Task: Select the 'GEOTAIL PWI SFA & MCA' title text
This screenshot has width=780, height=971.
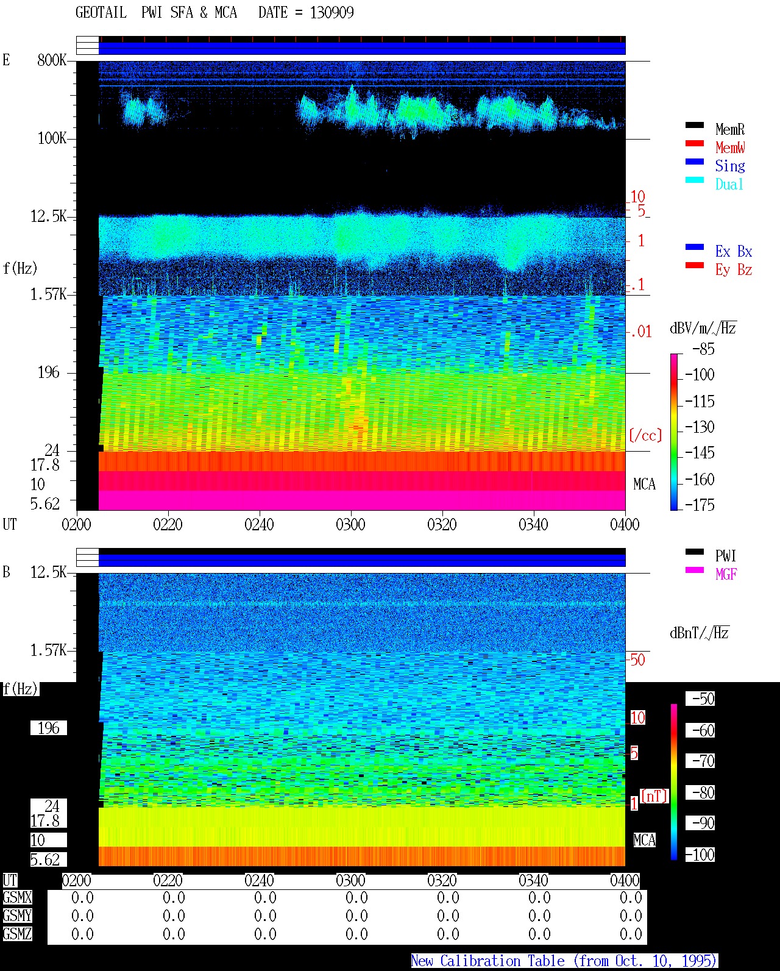Action: [x=156, y=13]
